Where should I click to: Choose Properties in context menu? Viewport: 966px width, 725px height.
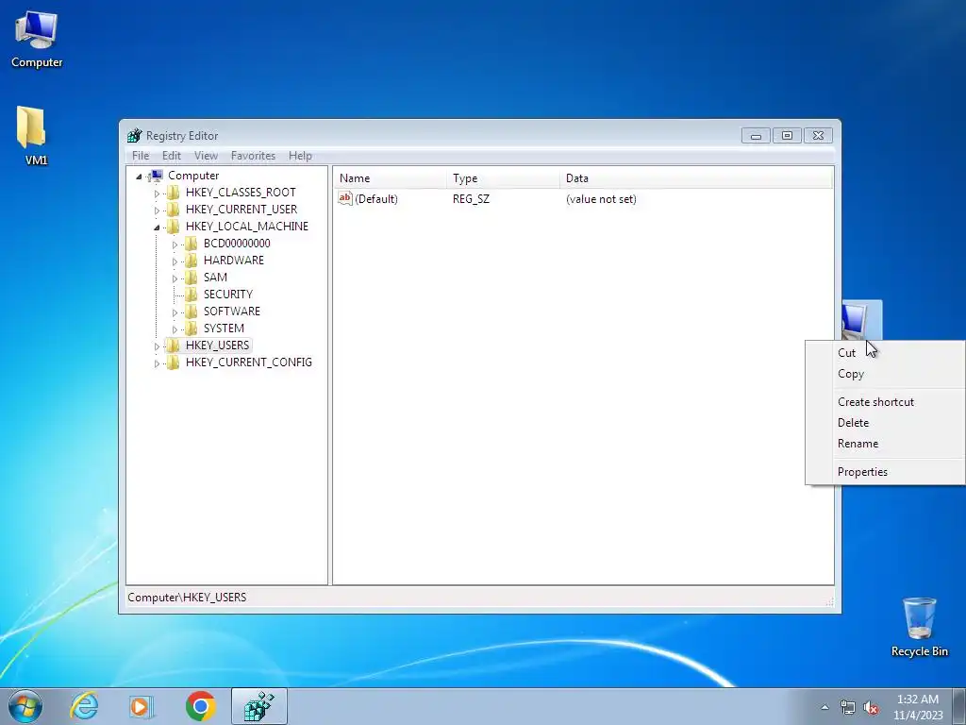[886, 472]
